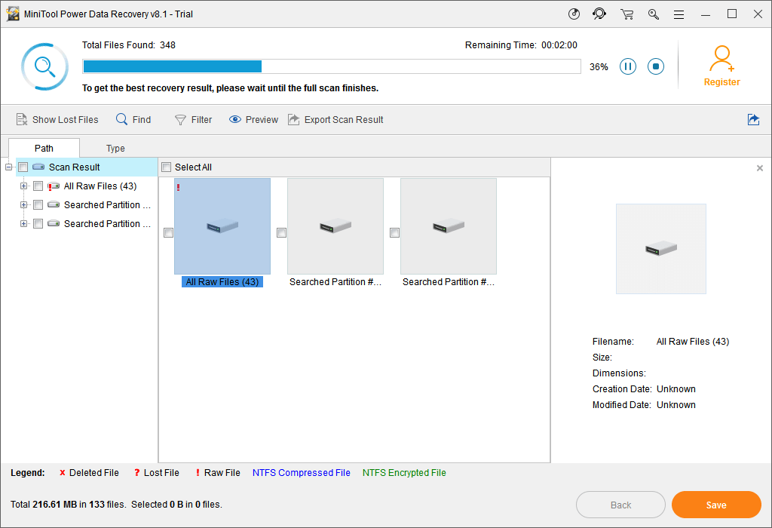Click the Back button
This screenshot has width=772, height=528.
(620, 505)
